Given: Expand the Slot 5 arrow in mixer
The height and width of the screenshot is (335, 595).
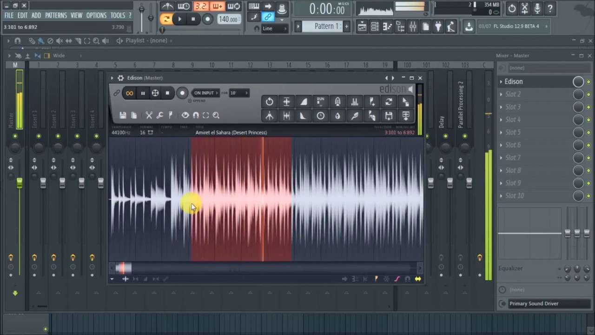Looking at the screenshot, I should (x=501, y=133).
